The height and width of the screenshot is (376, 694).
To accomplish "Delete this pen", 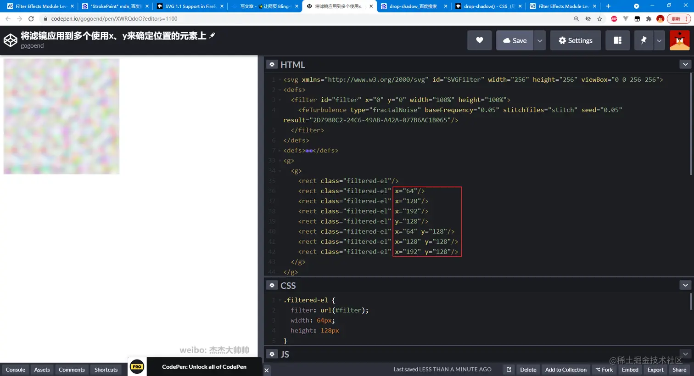I will click(528, 370).
